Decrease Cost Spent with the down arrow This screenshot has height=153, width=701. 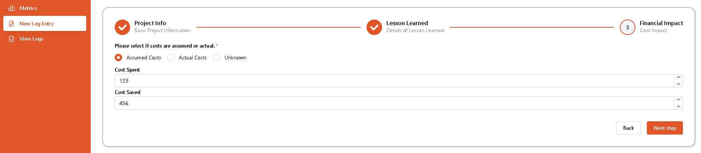(678, 84)
